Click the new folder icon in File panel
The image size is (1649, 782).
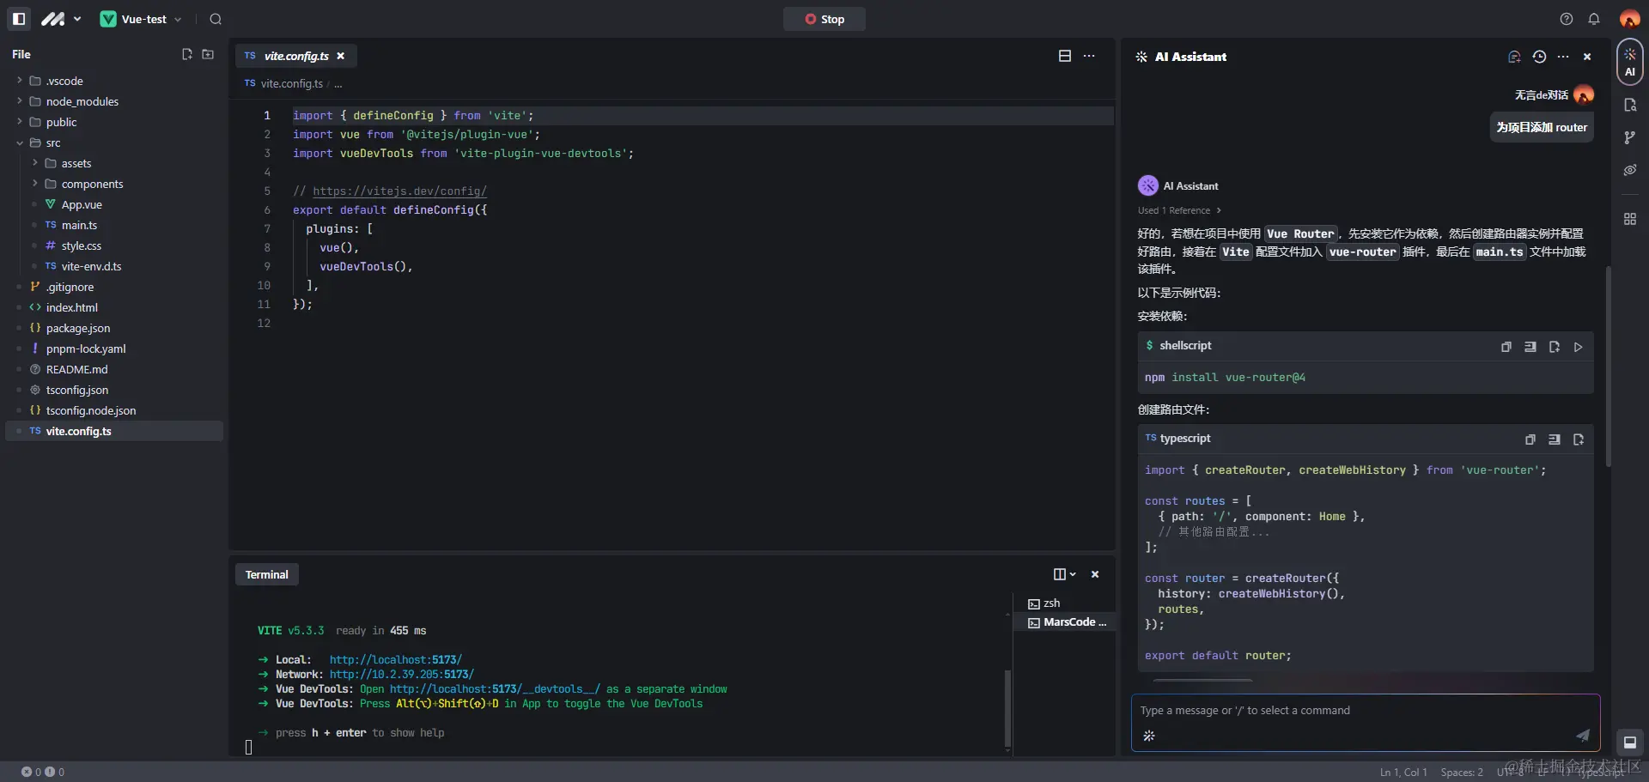click(208, 54)
